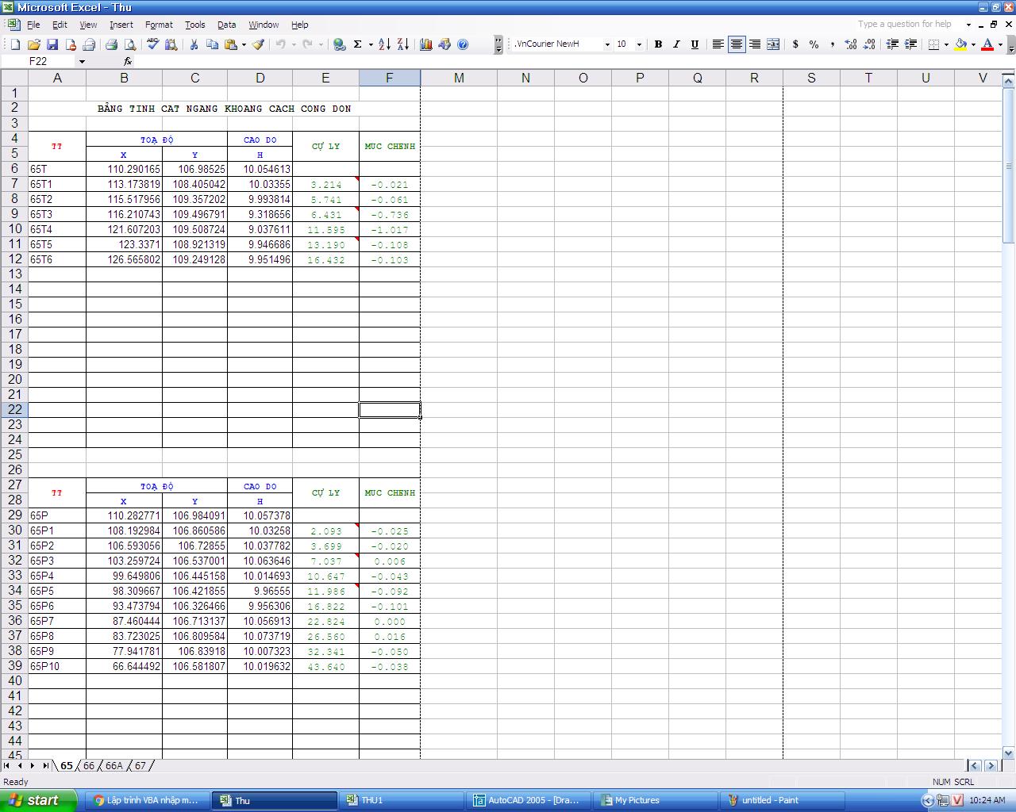Toggle Italic formatting
This screenshot has height=812, width=1016.
pyautogui.click(x=676, y=44)
